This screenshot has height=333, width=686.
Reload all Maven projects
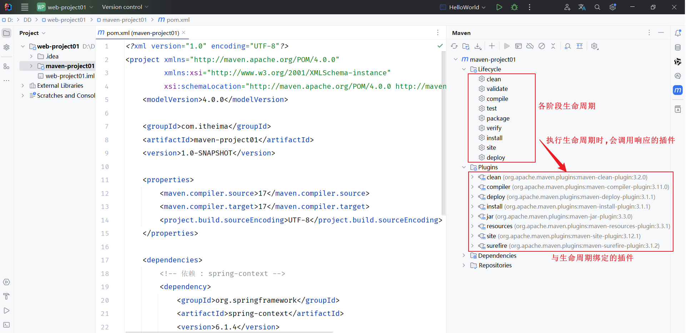pos(454,46)
